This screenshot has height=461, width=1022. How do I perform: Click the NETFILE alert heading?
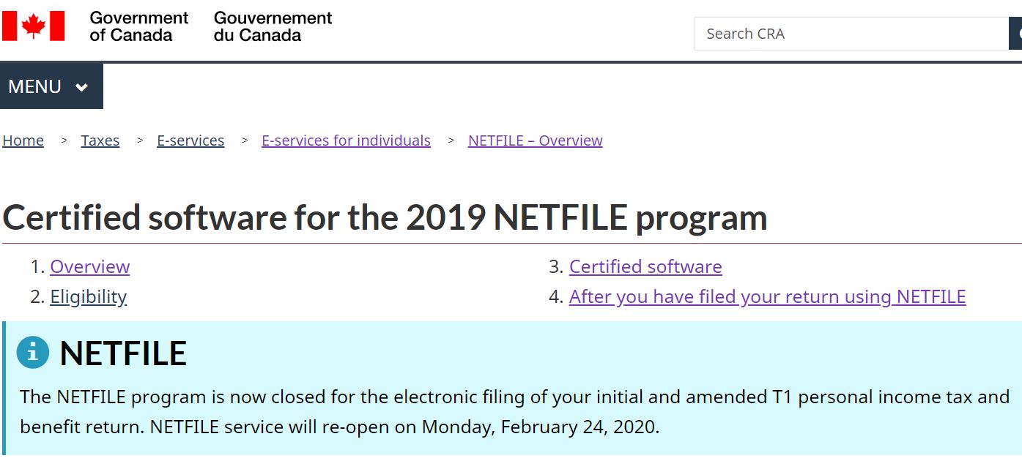point(123,353)
